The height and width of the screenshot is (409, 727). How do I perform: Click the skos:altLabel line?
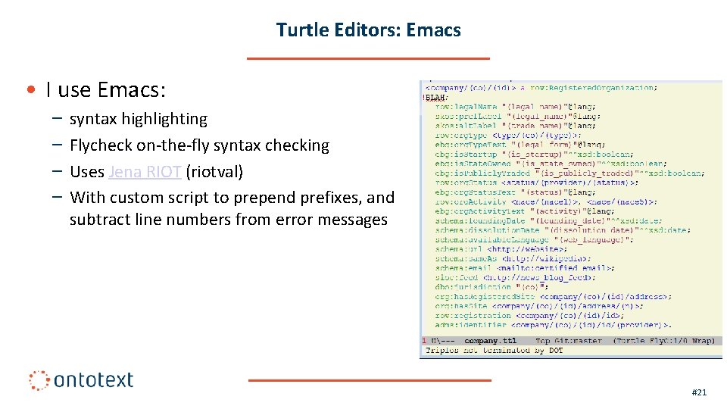[516, 126]
